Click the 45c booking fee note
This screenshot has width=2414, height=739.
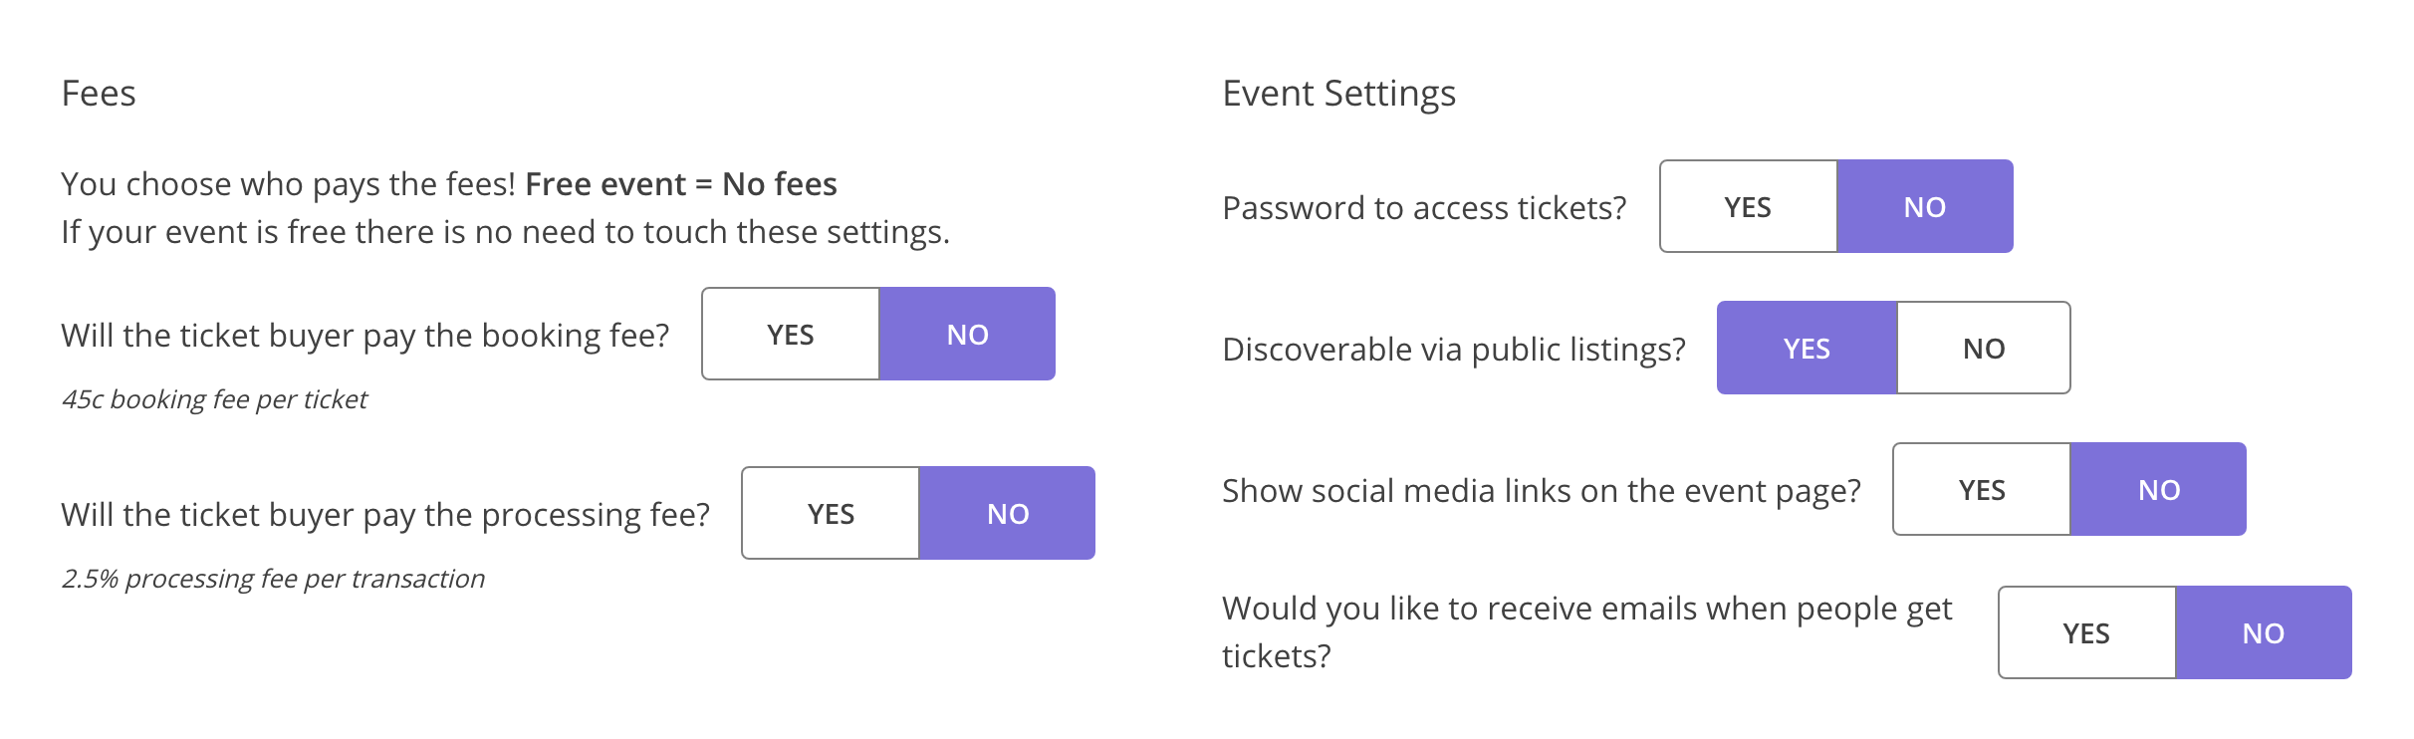tap(215, 399)
